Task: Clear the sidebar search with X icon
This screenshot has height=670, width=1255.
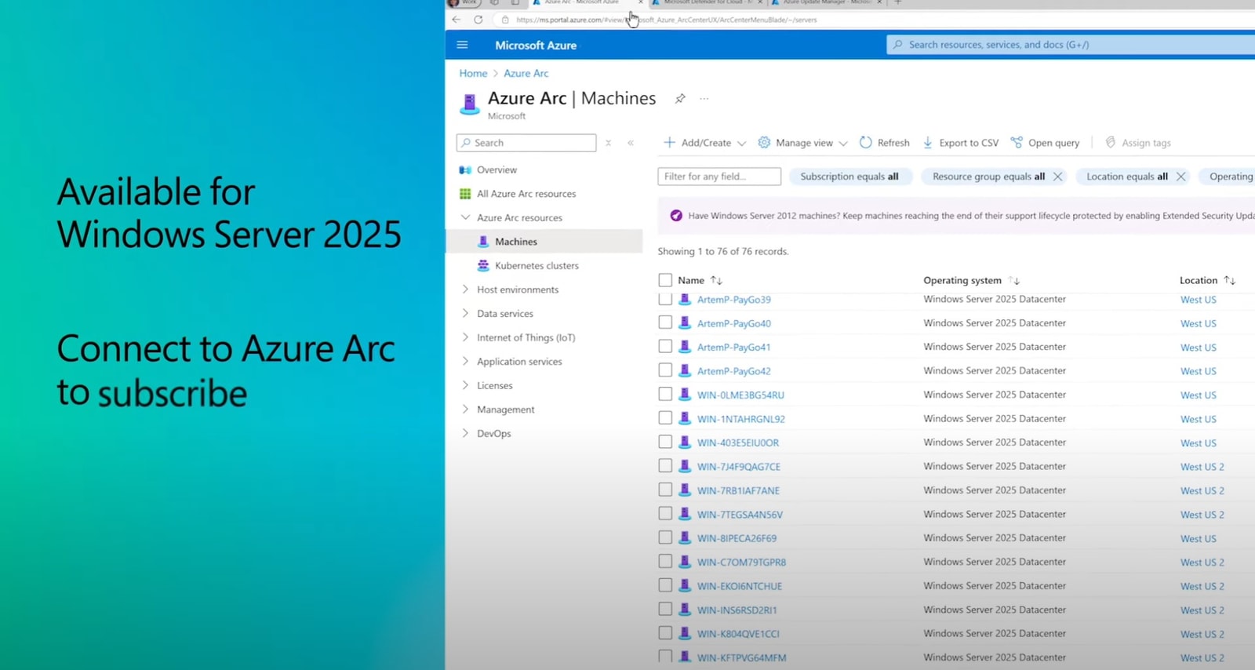Action: [x=608, y=143]
